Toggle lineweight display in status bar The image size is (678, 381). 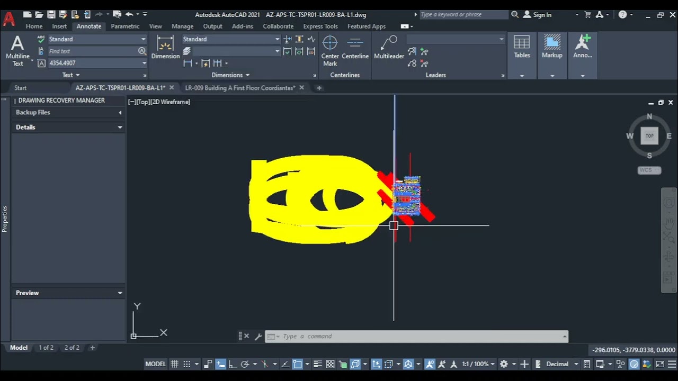coord(318,364)
